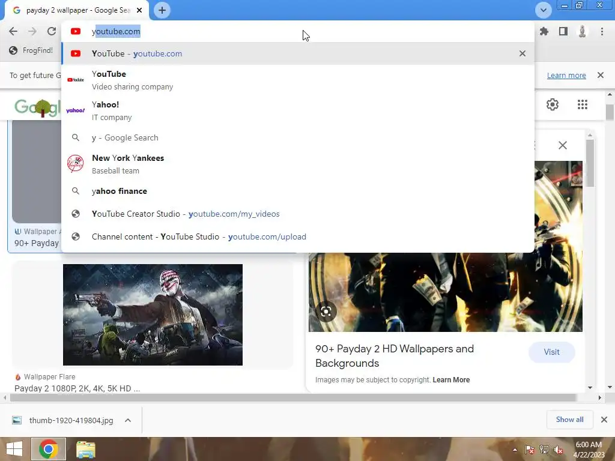The width and height of the screenshot is (615, 461).
Task: Open the Payday 2 1080P, 2K, 4K result title
Action: (x=77, y=388)
